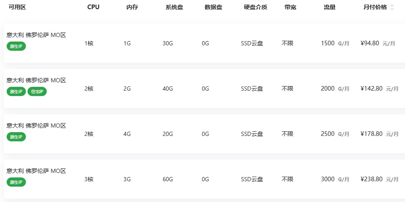Click the 原生IP badge in the 2核 2G row
This screenshot has height=202, width=405.
[16, 91]
